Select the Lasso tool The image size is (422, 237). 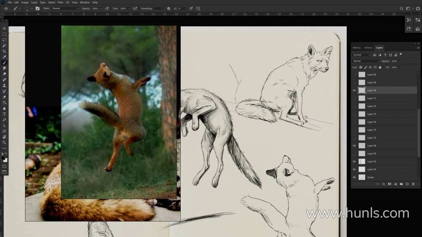click(x=4, y=40)
